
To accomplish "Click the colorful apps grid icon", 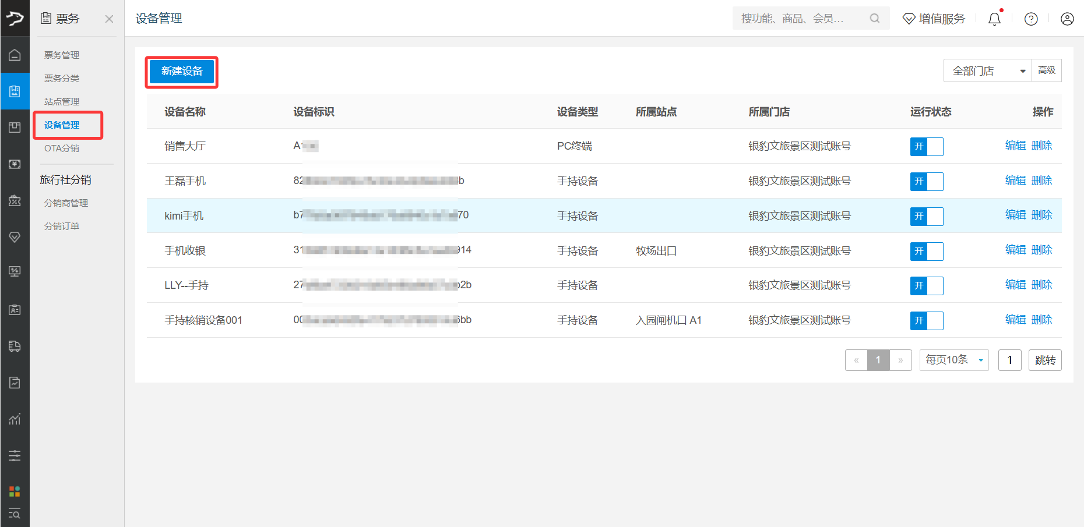I will click(15, 491).
